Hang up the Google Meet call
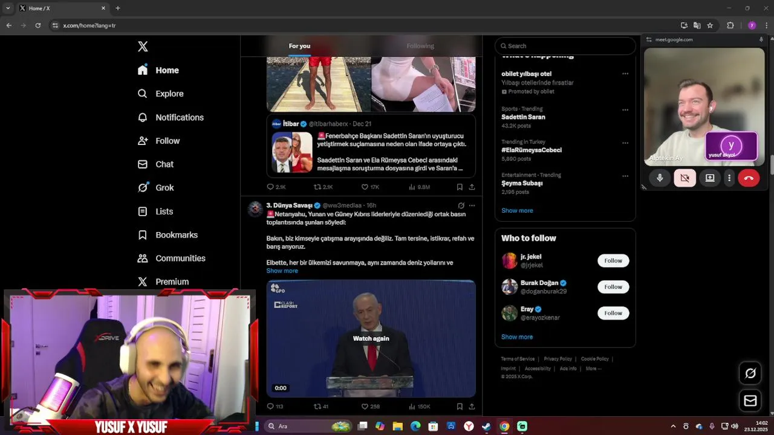Viewport: 774px width, 435px height. [x=749, y=178]
